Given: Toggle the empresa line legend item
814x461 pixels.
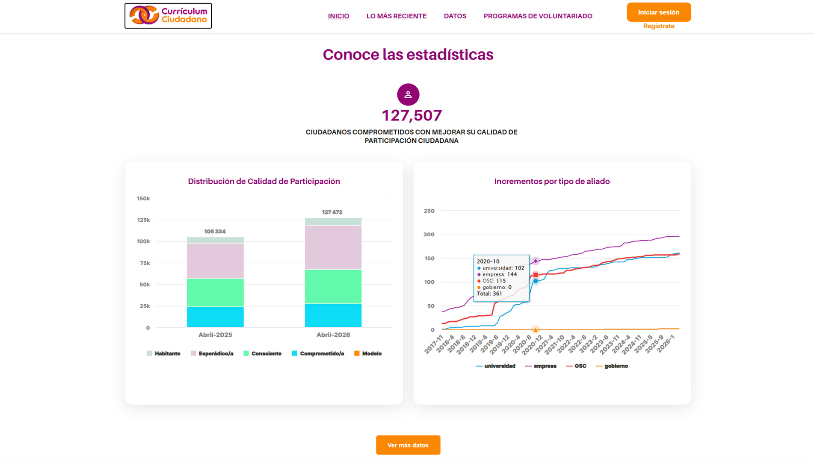Looking at the screenshot, I should (541, 366).
